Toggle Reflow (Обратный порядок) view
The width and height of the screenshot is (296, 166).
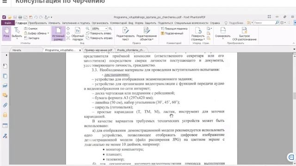[78, 34]
